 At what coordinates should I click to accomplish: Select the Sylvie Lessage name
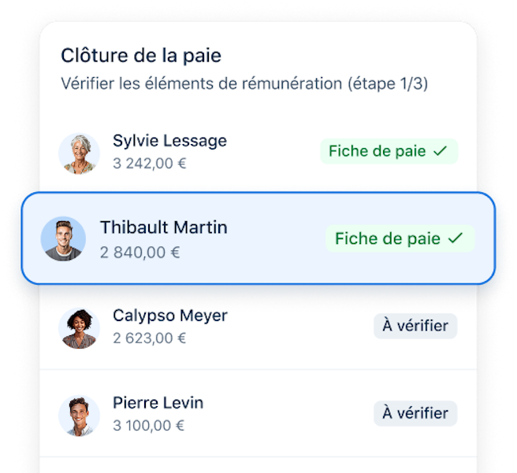tap(169, 142)
